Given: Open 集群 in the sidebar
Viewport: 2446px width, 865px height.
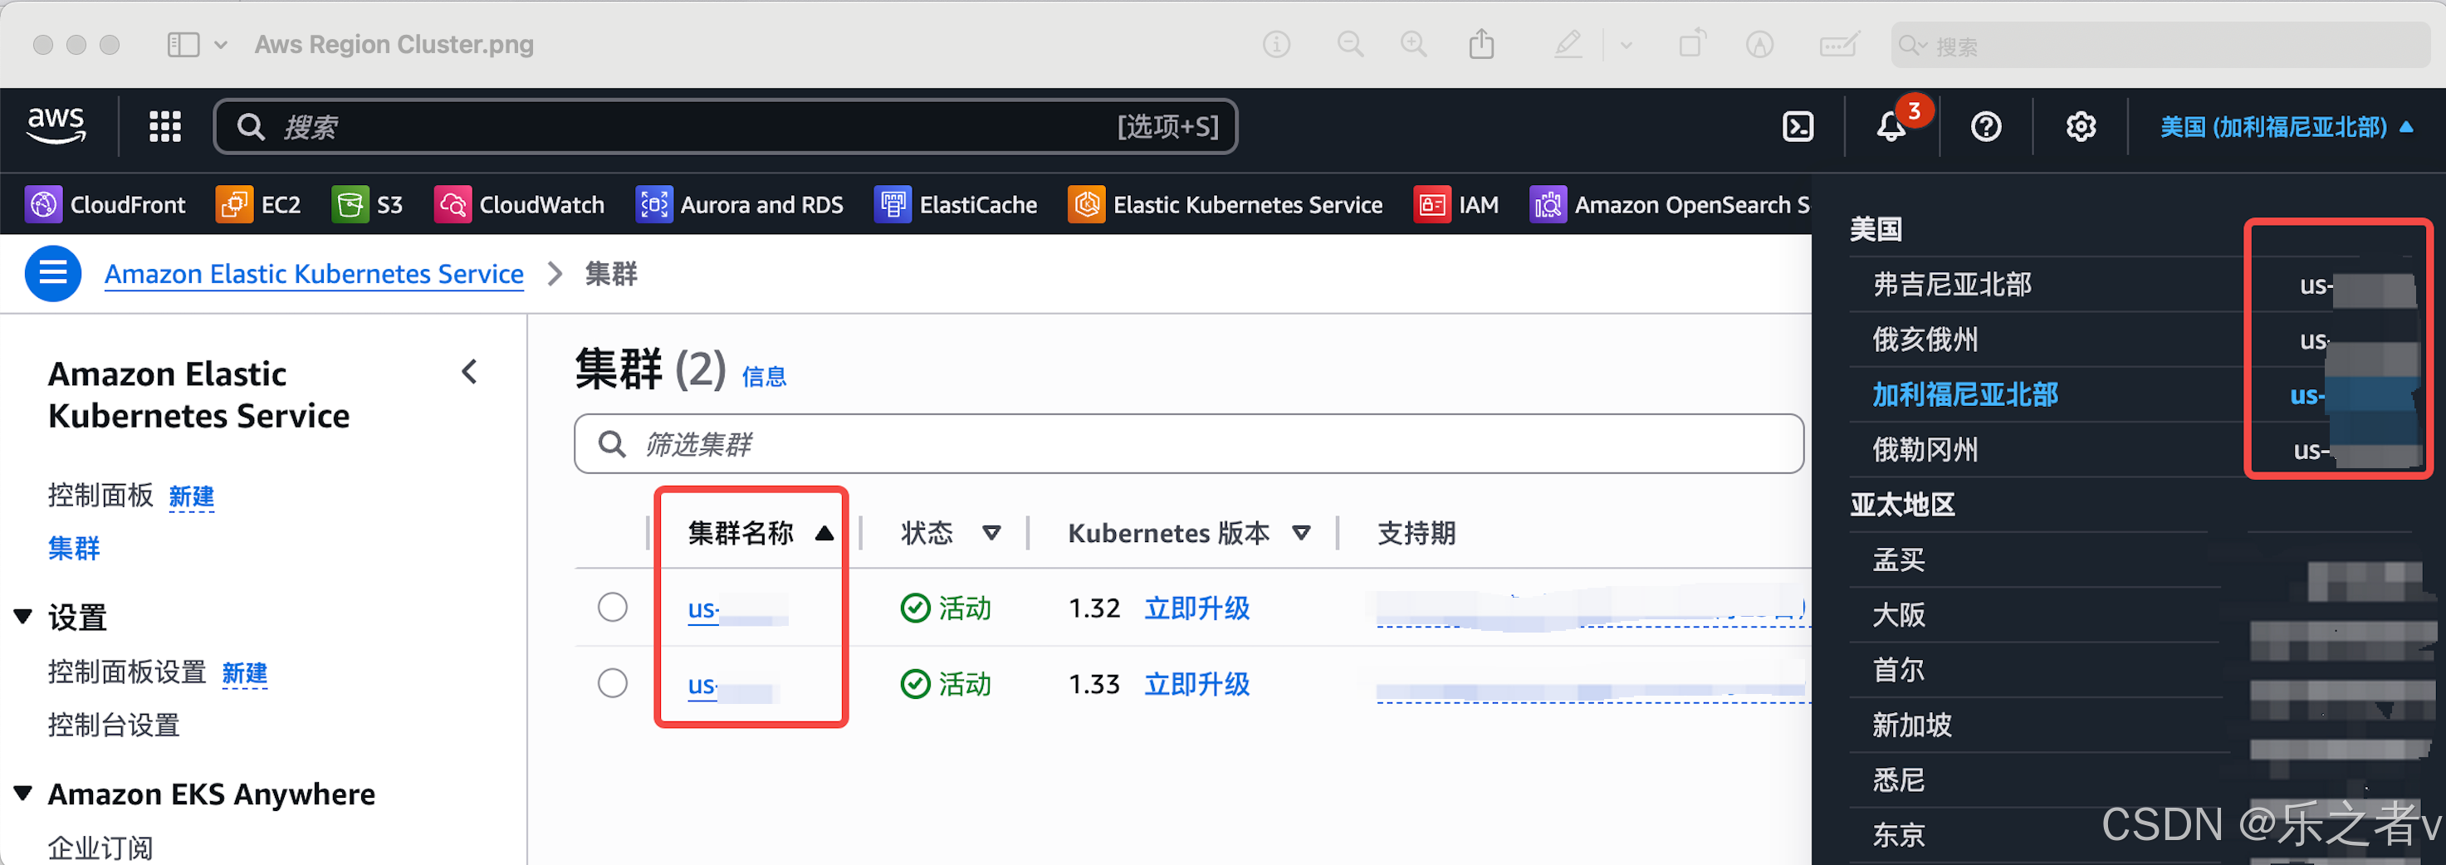Looking at the screenshot, I should (74, 548).
